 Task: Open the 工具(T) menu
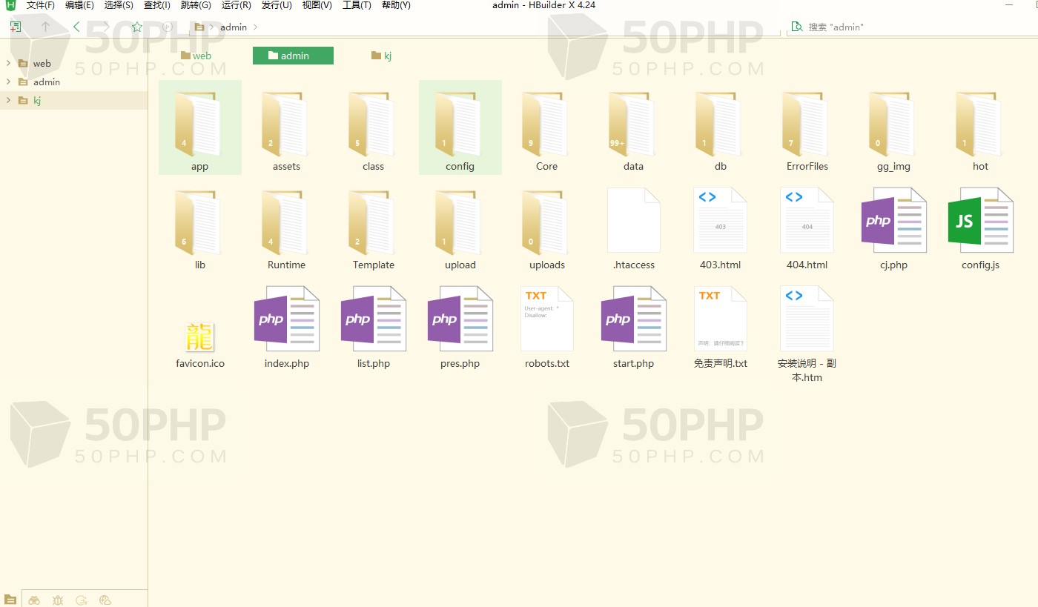pyautogui.click(x=357, y=5)
